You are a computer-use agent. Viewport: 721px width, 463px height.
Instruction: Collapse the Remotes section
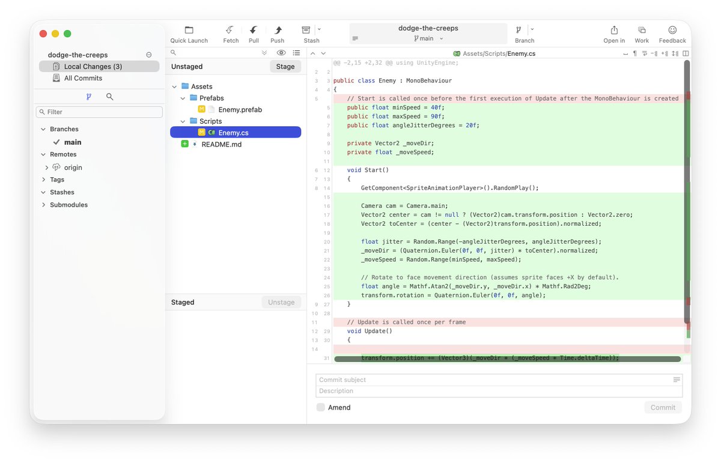coord(43,154)
